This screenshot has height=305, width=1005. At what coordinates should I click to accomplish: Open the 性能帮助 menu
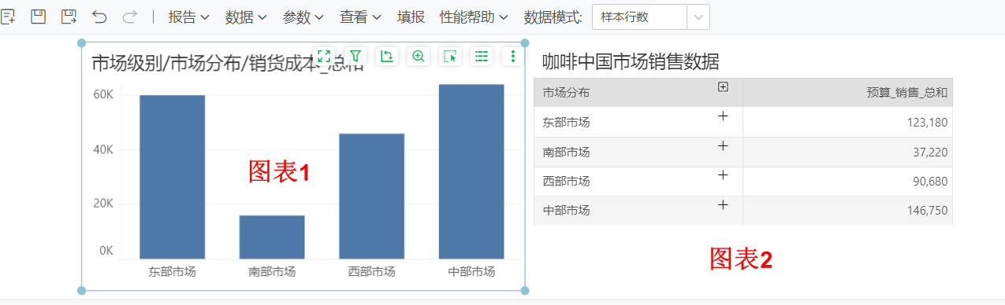474,17
